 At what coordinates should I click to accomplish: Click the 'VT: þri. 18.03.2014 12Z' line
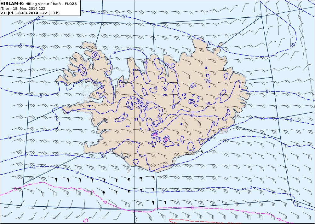point(24,13)
